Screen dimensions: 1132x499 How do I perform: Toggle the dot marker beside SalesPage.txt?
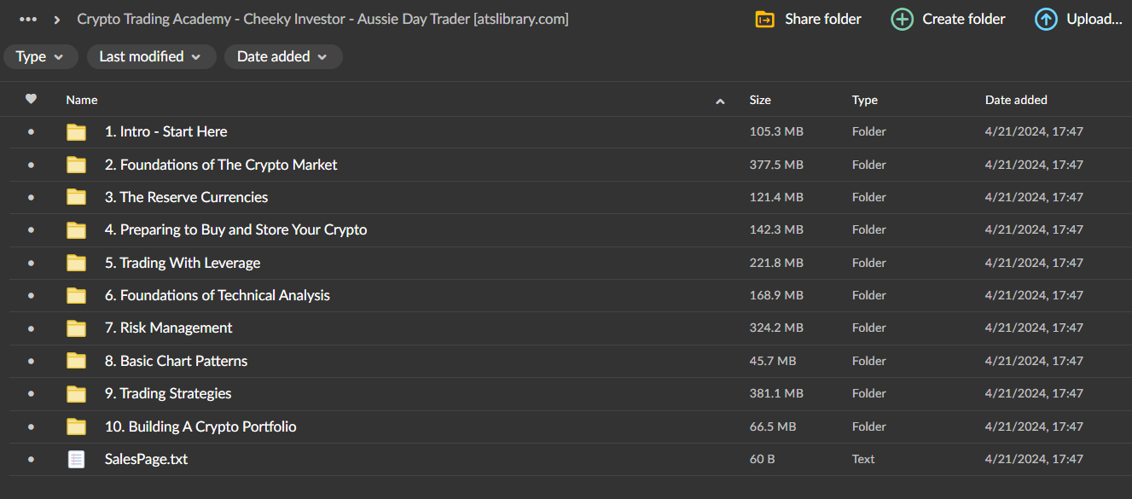pos(30,458)
